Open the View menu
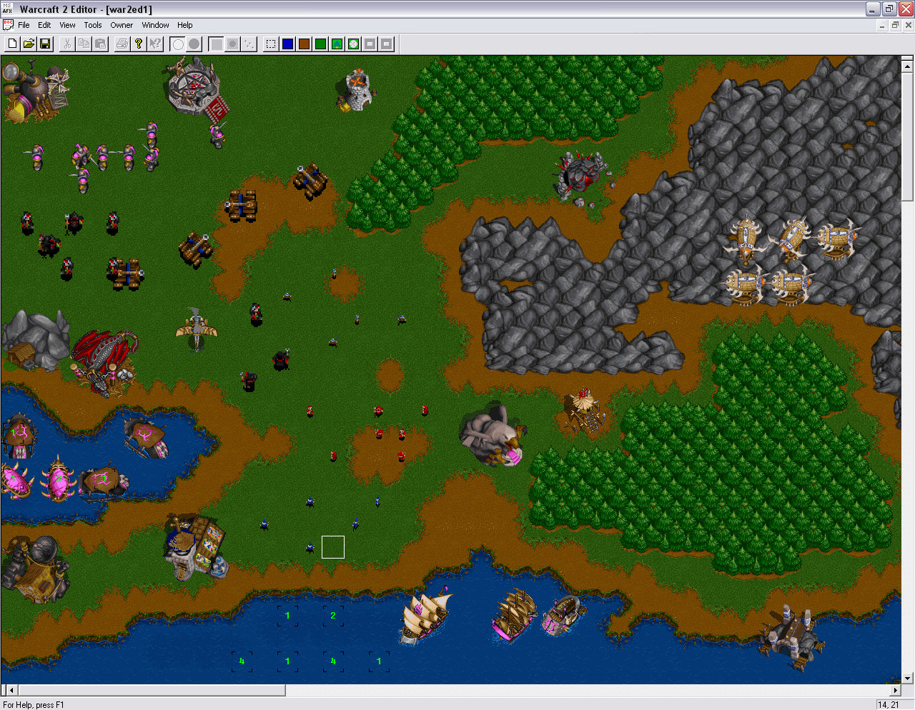Viewport: 915px width, 710px height. point(67,25)
